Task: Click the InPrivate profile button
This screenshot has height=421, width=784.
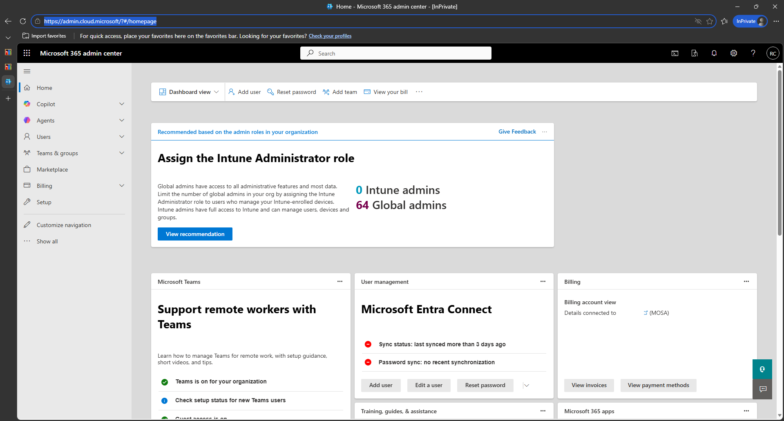Action: coord(750,21)
